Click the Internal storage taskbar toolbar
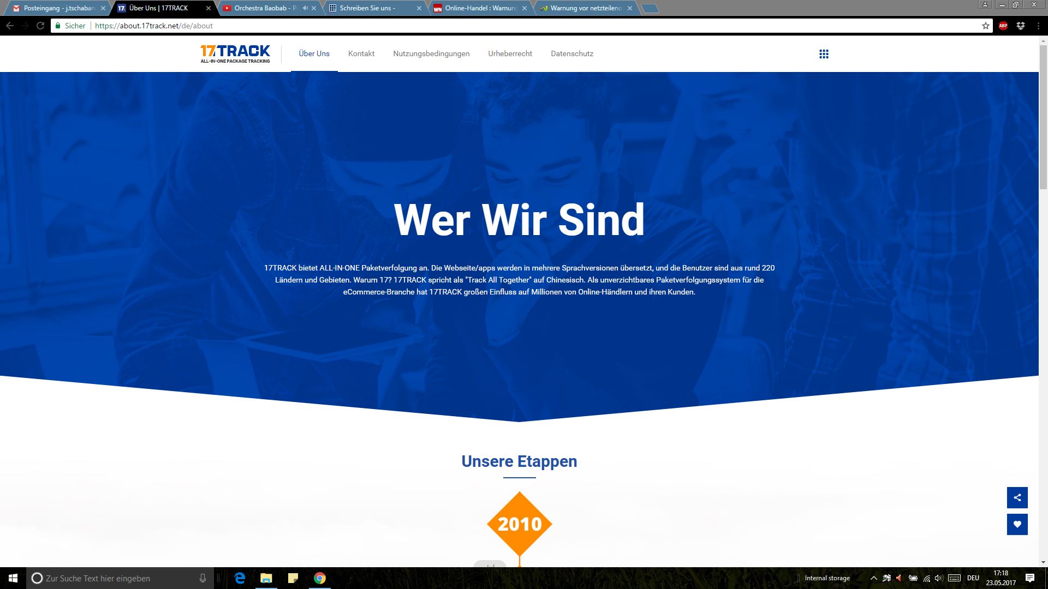This screenshot has width=1048, height=589. (827, 578)
